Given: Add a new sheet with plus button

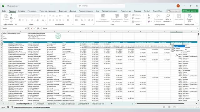Looking at the screenshot, I should 112,104.
